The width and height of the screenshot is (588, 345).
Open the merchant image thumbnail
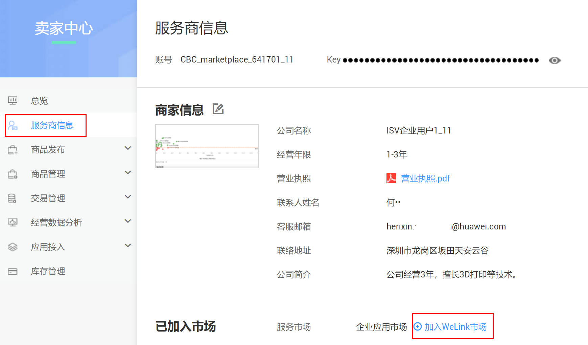[x=207, y=146]
